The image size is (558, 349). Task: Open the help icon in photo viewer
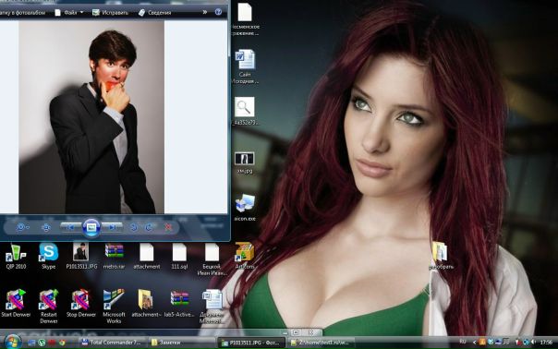tap(218, 12)
